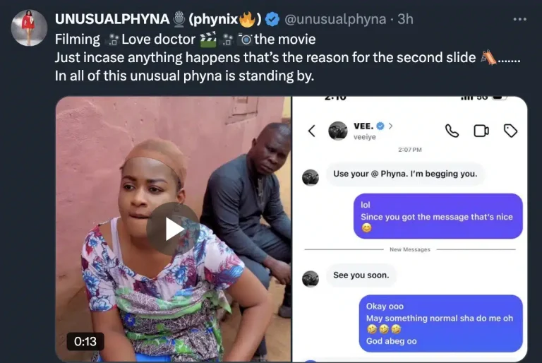The image size is (542, 363).
Task: Open the 3h tweet timestamp
Action: pyautogui.click(x=405, y=19)
